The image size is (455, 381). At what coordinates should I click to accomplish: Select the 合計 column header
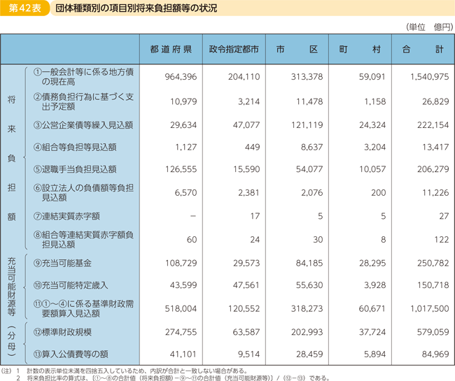[423, 49]
